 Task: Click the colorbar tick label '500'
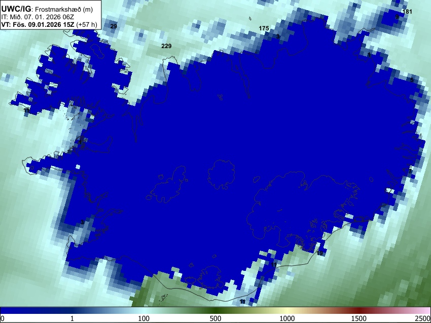click(x=215, y=318)
